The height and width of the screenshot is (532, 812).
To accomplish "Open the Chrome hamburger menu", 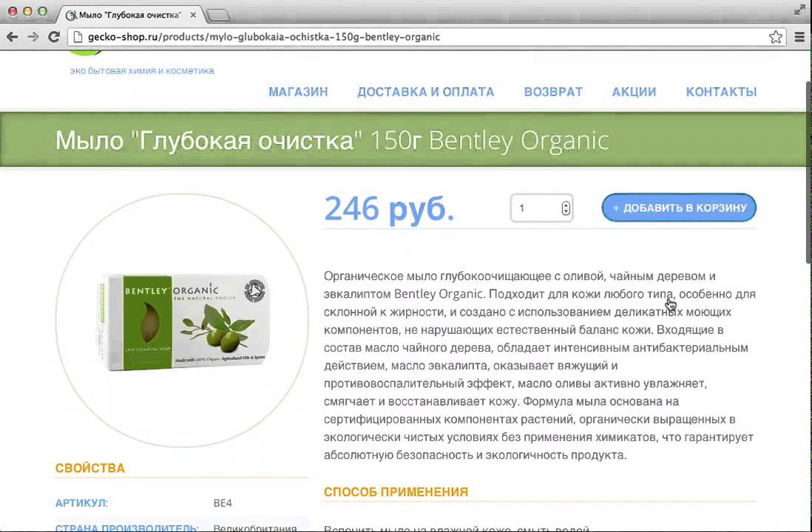I will coord(799,37).
